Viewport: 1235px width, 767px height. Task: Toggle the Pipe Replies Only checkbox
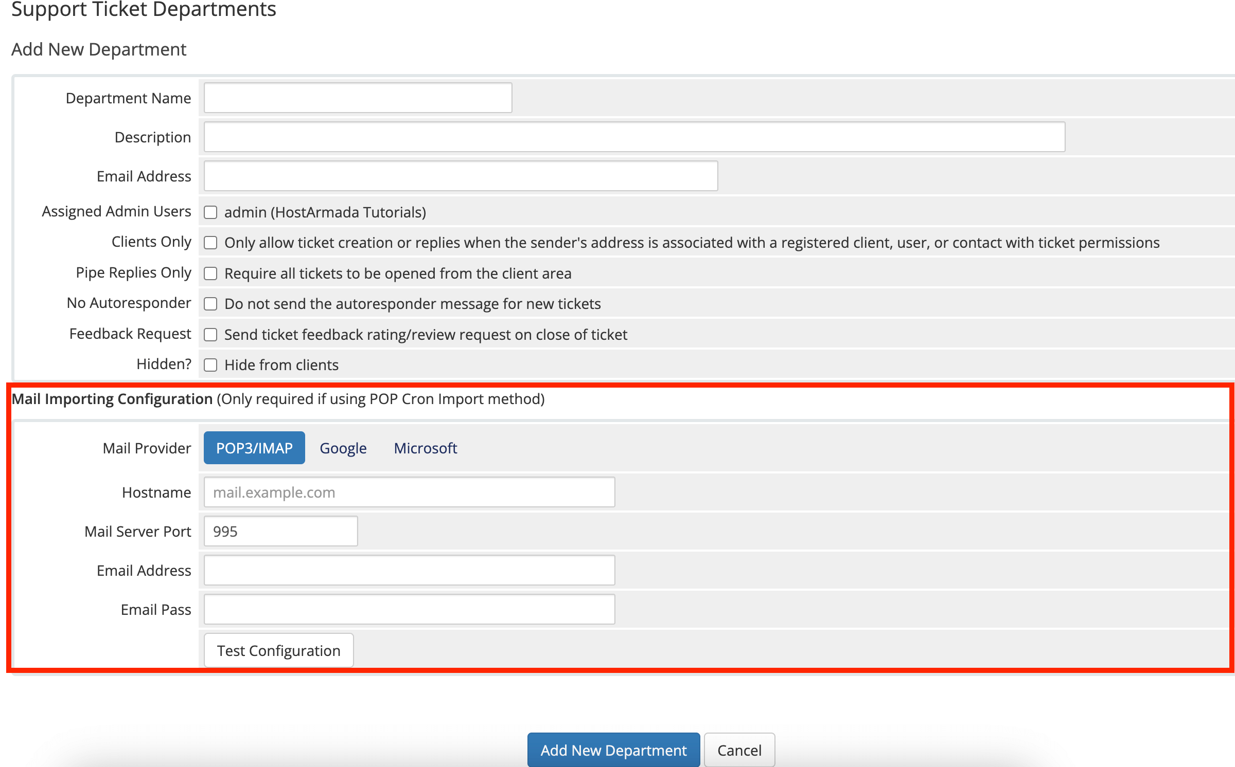pyautogui.click(x=210, y=273)
